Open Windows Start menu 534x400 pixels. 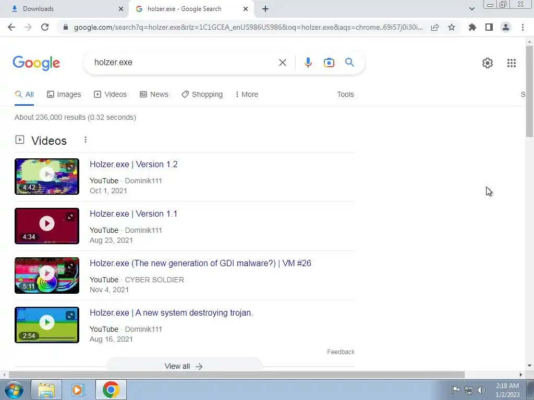pos(14,390)
